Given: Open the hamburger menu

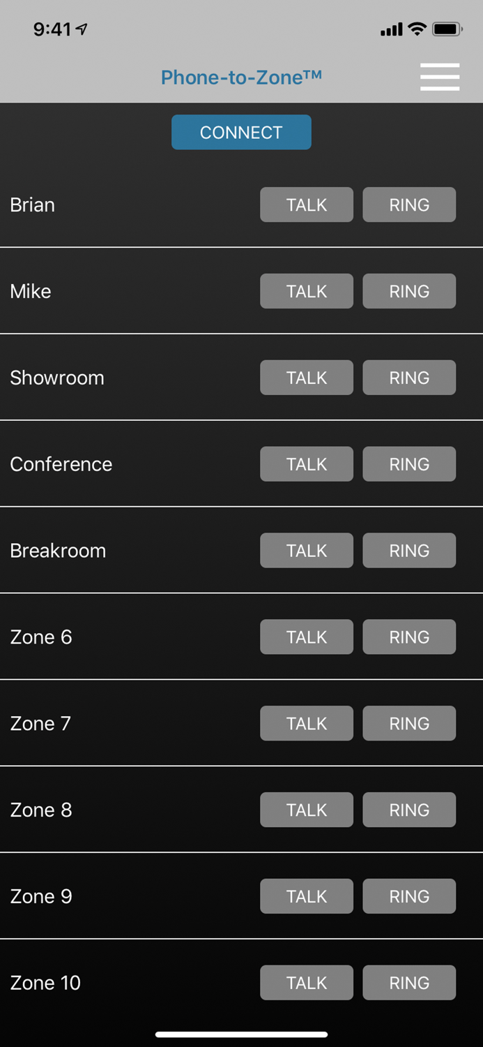Looking at the screenshot, I should 440,77.
